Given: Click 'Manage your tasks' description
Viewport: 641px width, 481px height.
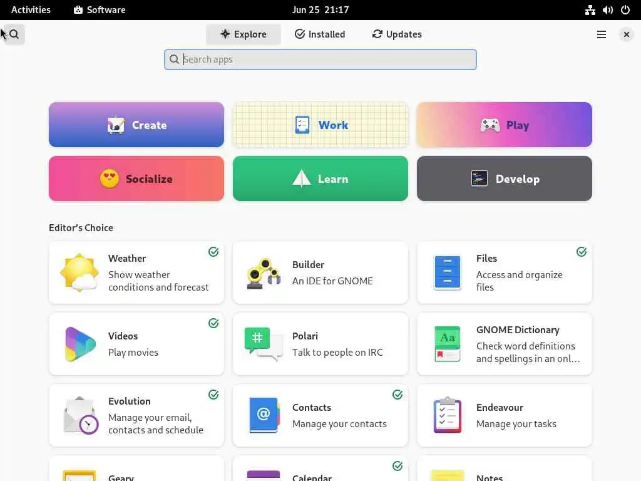Looking at the screenshot, I should pos(516,424).
